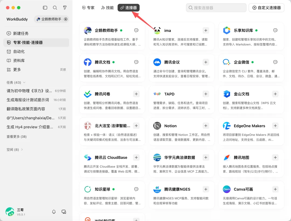Click the 腾讯问卷 checkmark logo
This screenshot has height=221, width=291.
(x=88, y=94)
